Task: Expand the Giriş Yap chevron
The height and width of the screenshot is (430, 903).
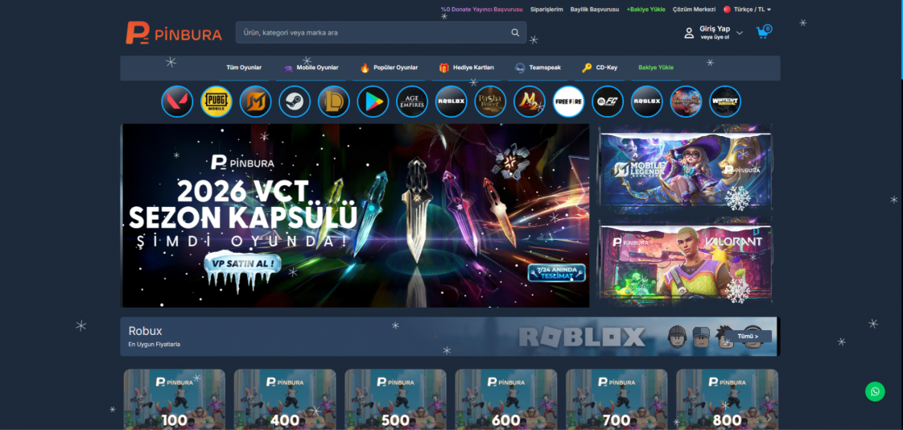Action: point(740,33)
